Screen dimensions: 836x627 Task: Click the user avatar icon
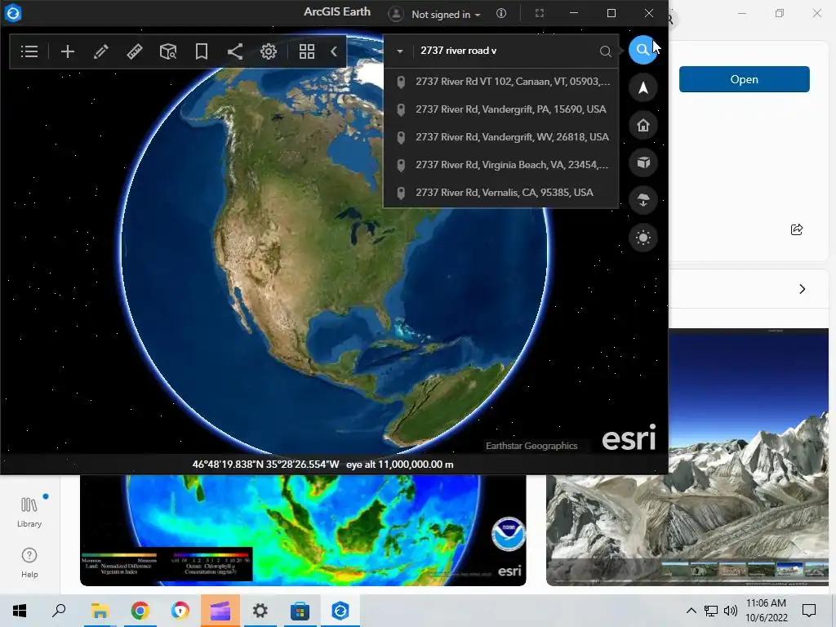[396, 14]
